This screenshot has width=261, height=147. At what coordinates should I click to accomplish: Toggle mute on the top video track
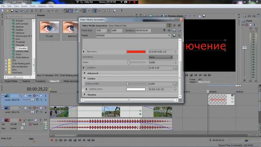pos(41,96)
